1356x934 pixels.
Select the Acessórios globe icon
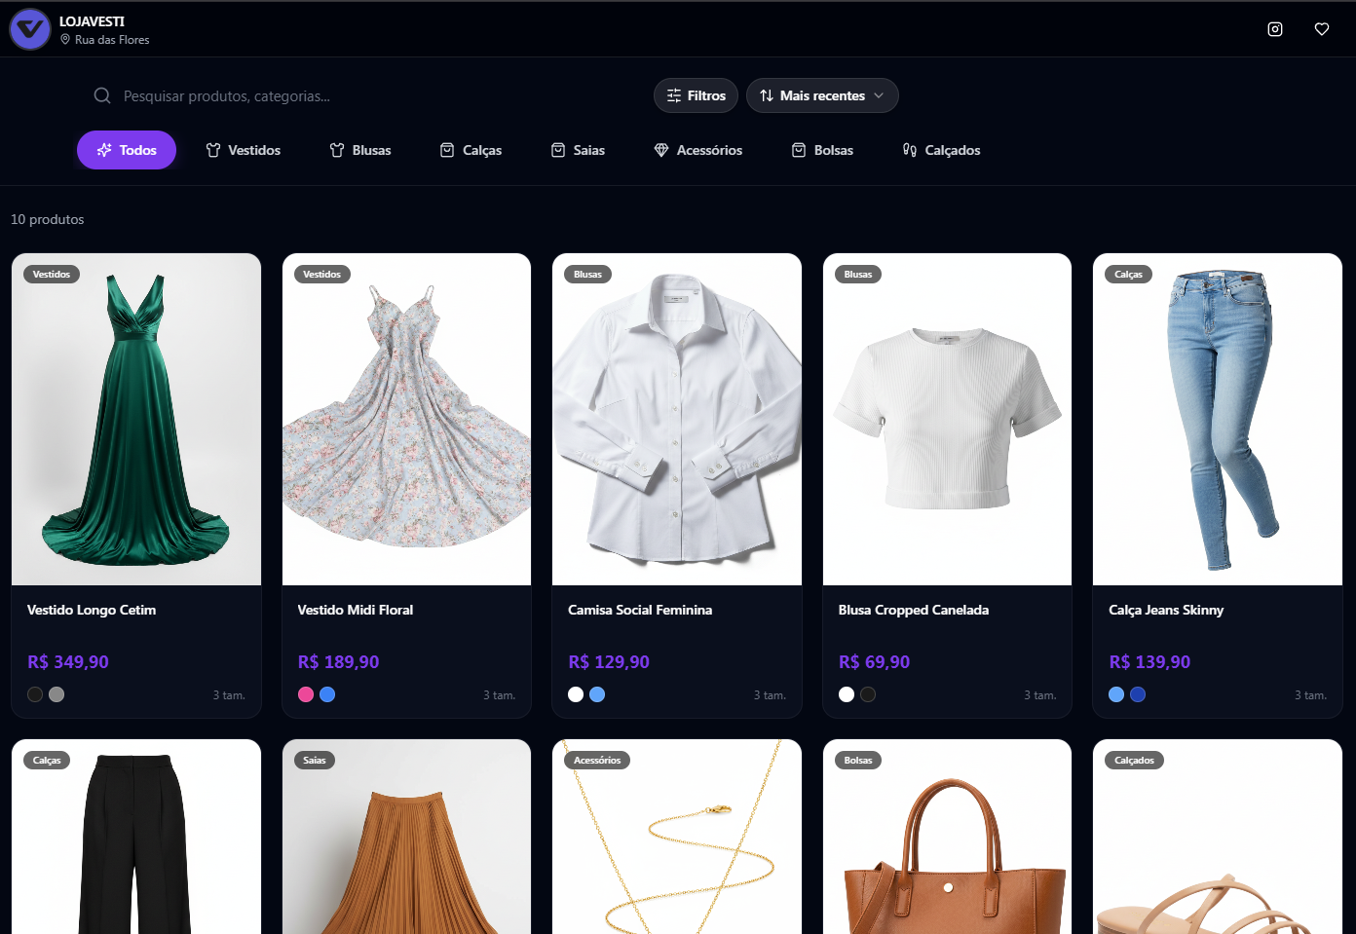(x=660, y=150)
